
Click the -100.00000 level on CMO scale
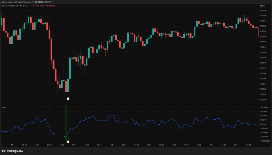263,141
